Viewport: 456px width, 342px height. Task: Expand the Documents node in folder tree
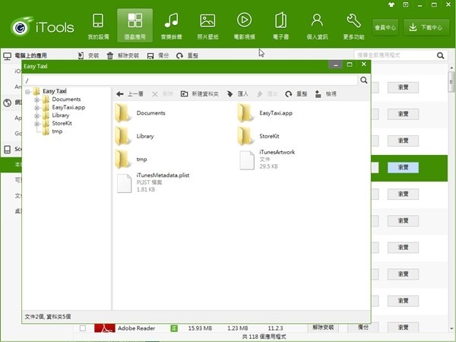pos(36,100)
